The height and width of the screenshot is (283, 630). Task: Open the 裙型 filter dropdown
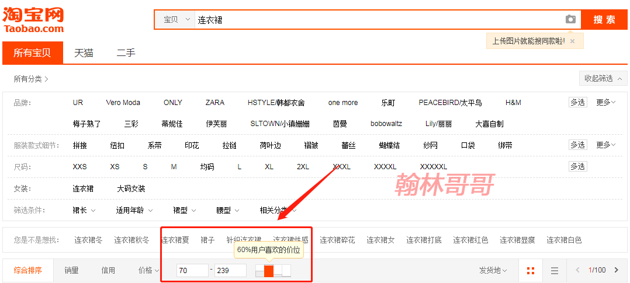coord(185,210)
